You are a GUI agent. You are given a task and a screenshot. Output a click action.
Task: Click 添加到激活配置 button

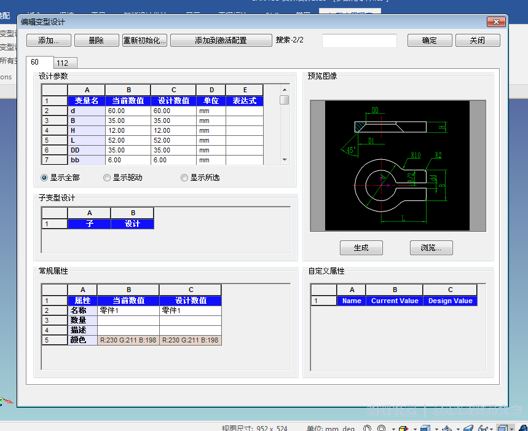221,41
